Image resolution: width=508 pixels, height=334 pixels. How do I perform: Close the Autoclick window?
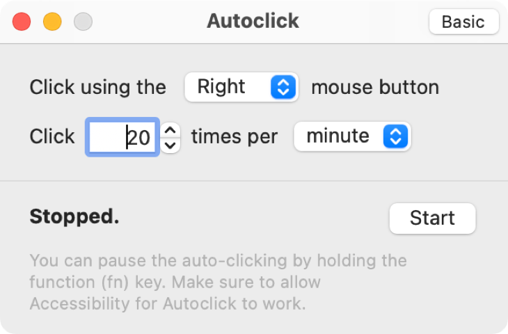[x=22, y=22]
